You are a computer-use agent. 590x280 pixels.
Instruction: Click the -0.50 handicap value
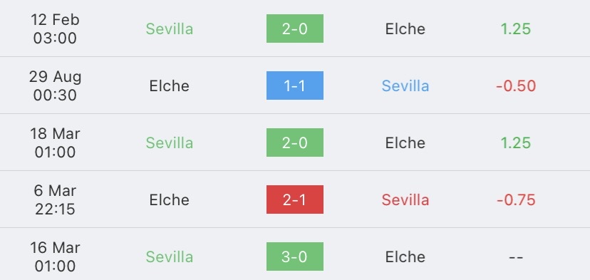click(x=515, y=85)
